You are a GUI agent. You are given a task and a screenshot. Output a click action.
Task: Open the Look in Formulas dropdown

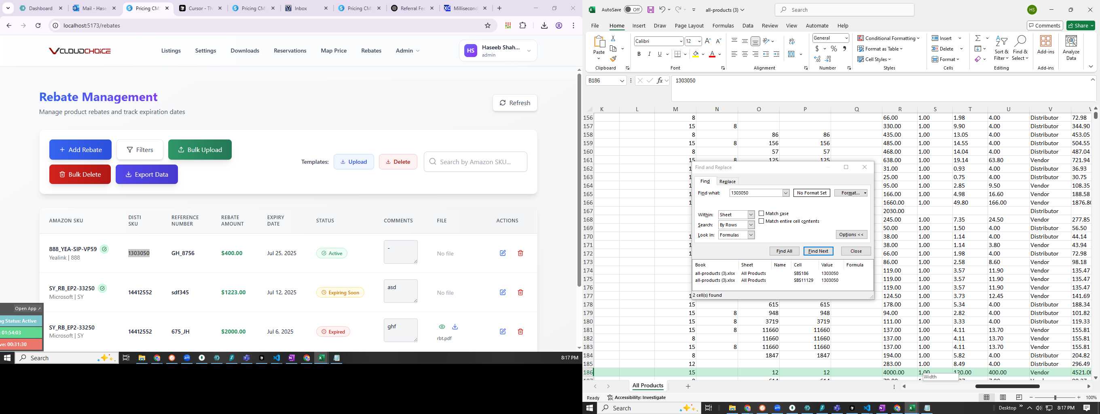[x=750, y=235]
